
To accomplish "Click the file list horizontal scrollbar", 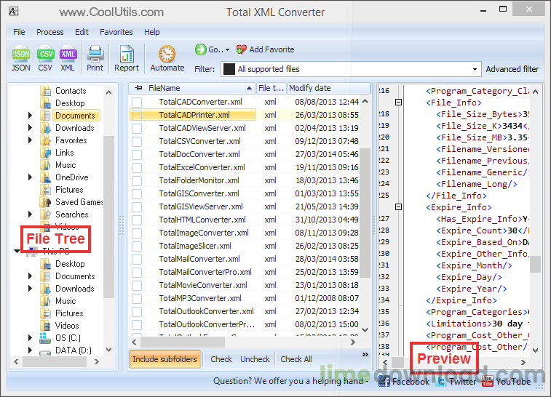I will click(243, 342).
